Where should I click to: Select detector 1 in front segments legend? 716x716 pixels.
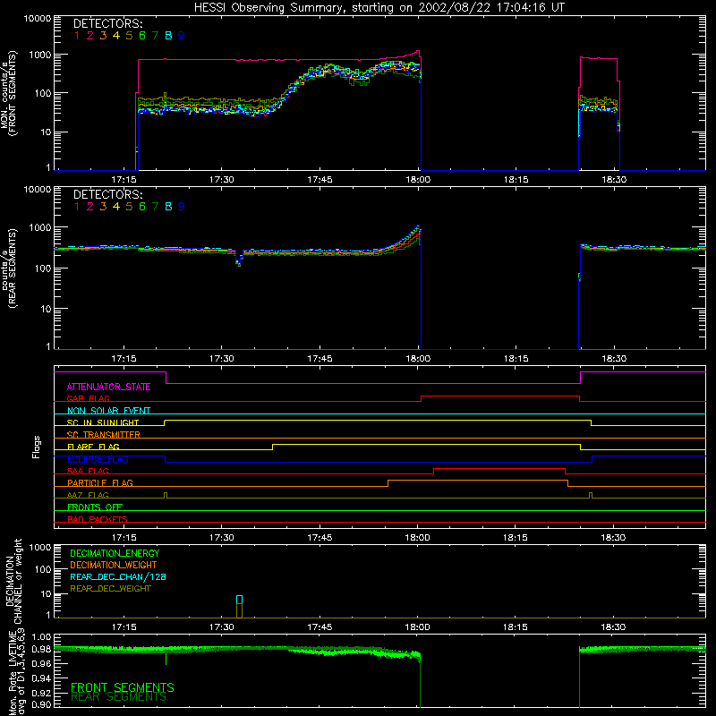[77, 36]
